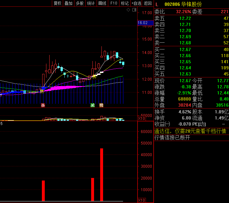Click the X10 scale label in volume panel
This screenshot has width=229, height=203.
(x=141, y=119)
